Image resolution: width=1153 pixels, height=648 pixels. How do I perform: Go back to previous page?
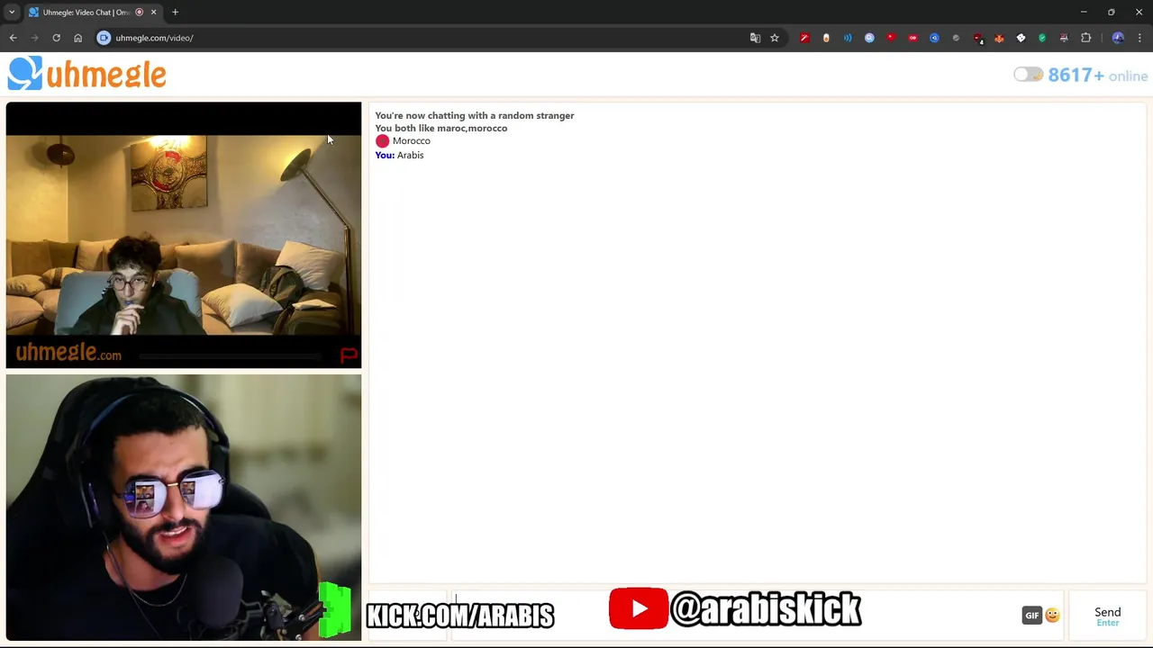13,38
